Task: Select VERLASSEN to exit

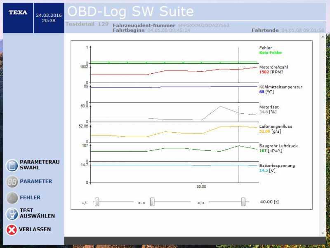Action: pyautogui.click(x=35, y=229)
